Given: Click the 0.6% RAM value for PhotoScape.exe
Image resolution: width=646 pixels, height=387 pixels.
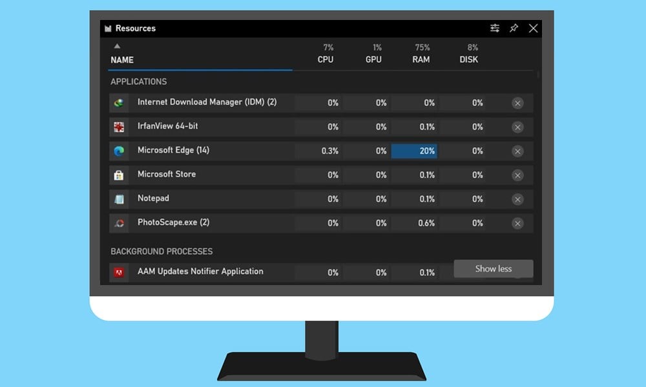Looking at the screenshot, I should point(426,223).
